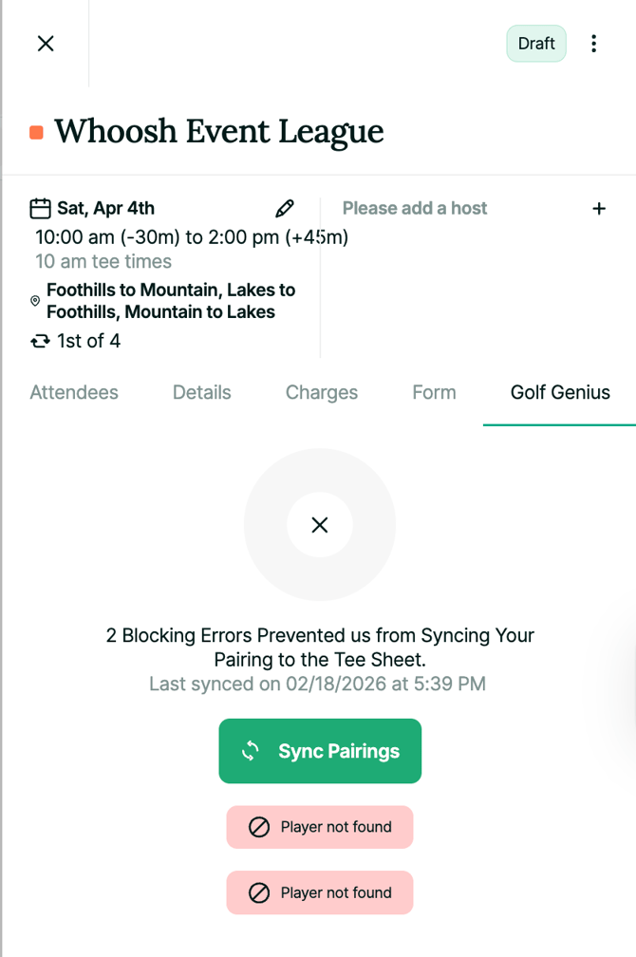
Task: Switch to the Attendees tab
Action: click(74, 392)
